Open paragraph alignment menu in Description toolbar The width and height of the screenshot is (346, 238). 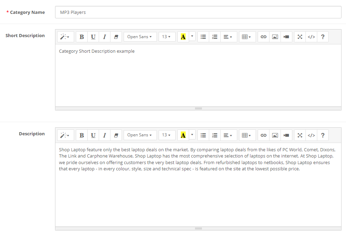(x=228, y=135)
